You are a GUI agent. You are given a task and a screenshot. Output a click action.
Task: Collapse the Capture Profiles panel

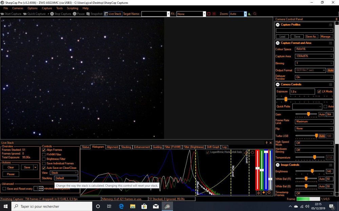click(278, 25)
